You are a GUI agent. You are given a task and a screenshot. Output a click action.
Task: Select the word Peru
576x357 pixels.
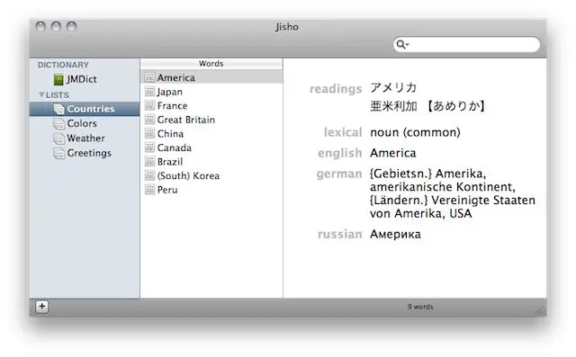point(211,190)
